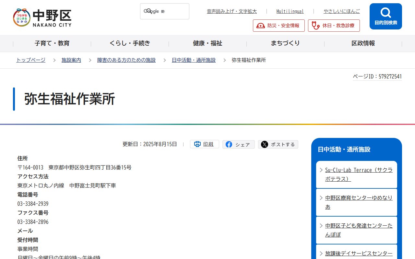Open the まちづくり menu
The width and height of the screenshot is (415, 259).
(285, 43)
